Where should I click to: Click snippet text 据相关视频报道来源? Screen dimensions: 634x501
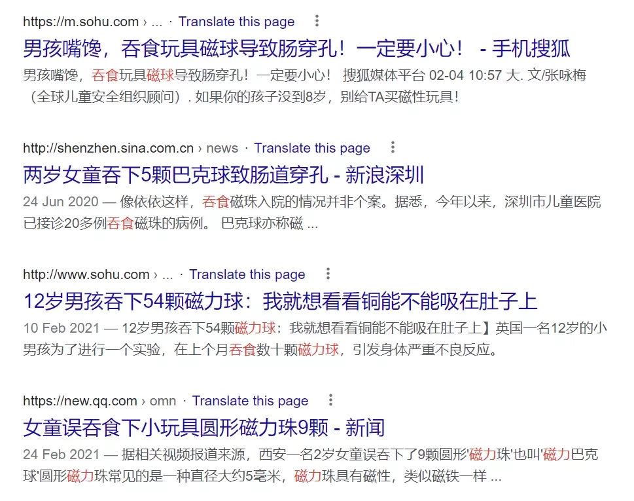point(183,454)
